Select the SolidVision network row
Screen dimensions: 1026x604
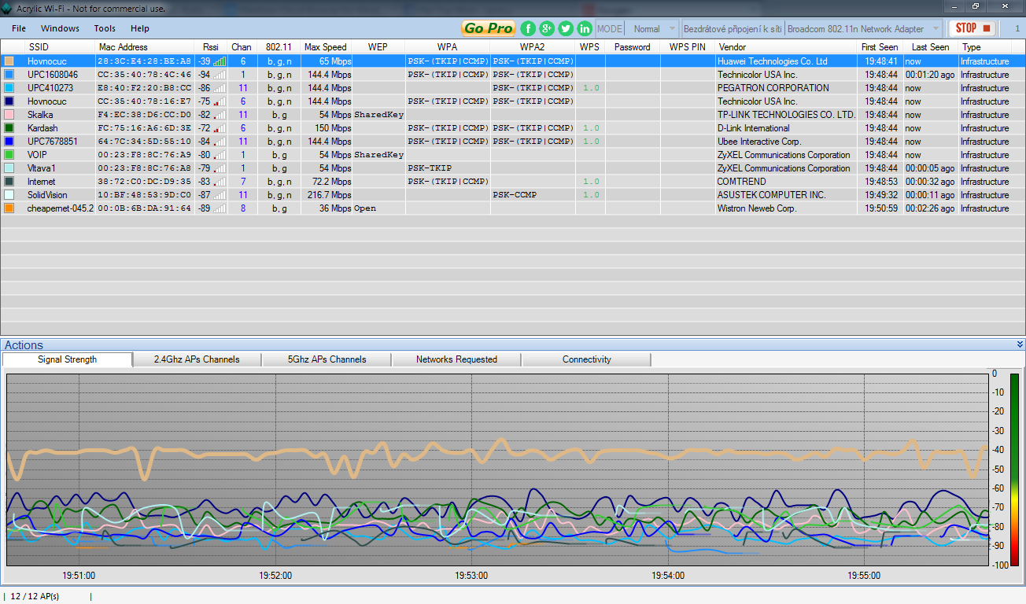tap(513, 195)
